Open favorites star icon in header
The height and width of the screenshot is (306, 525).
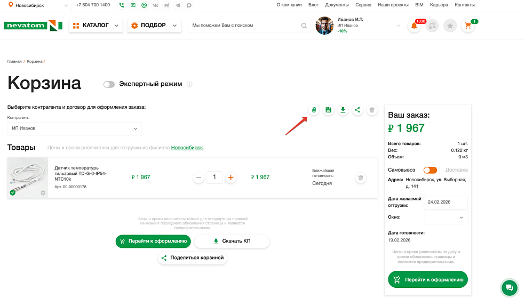point(450,26)
